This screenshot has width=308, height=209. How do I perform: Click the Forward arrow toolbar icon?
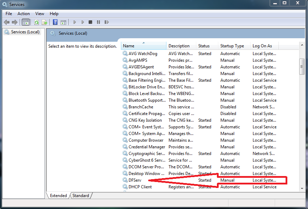pyautogui.click(x=15, y=22)
